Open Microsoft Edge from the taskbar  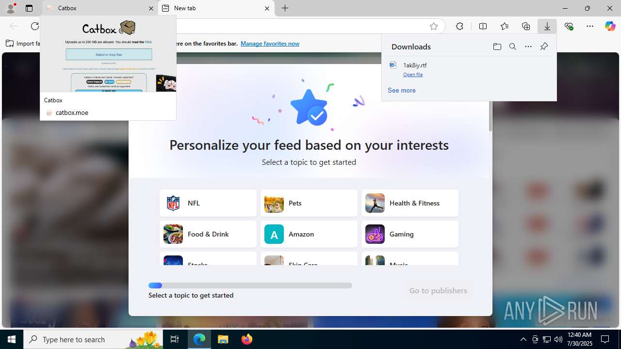click(199, 339)
